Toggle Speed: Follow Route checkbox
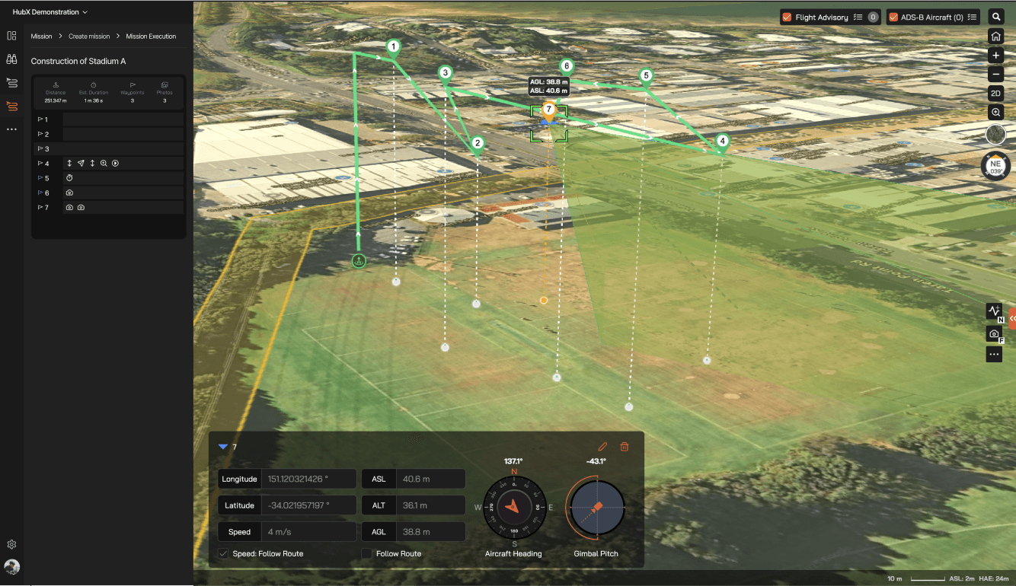The width and height of the screenshot is (1016, 586). click(x=223, y=553)
